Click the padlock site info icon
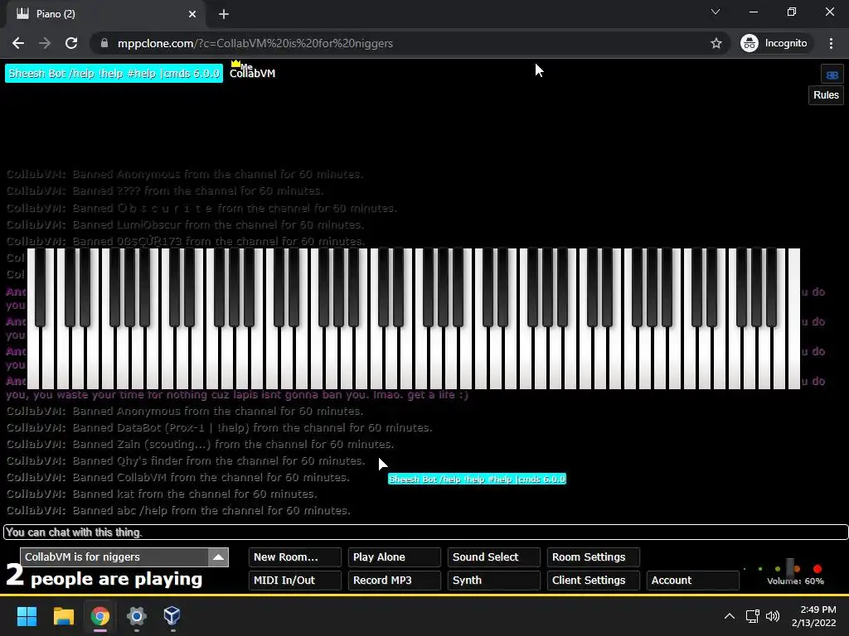Screen dimensions: 849x636 104,43
